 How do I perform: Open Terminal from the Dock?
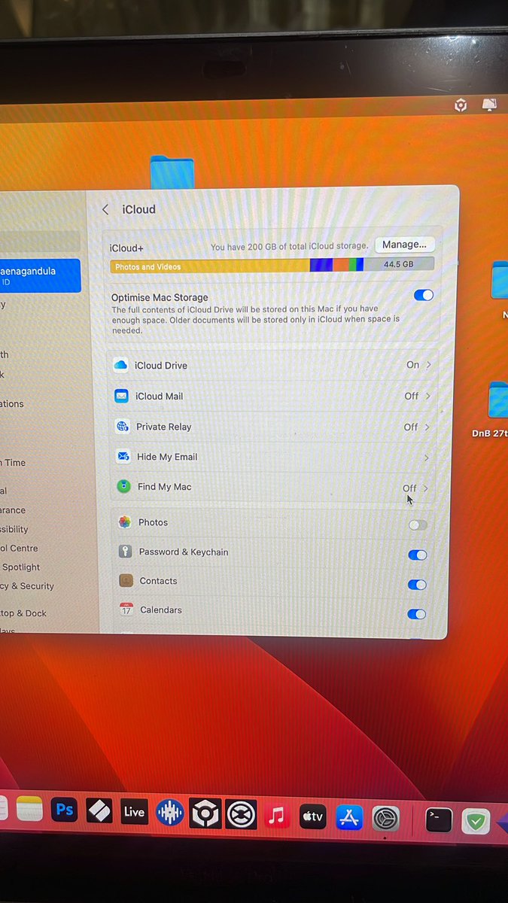click(x=439, y=819)
